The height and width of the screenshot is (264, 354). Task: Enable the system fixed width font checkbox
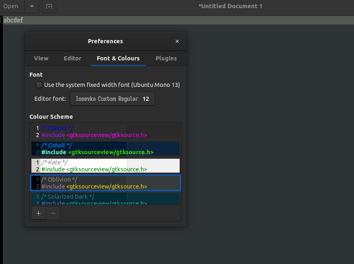click(x=39, y=85)
